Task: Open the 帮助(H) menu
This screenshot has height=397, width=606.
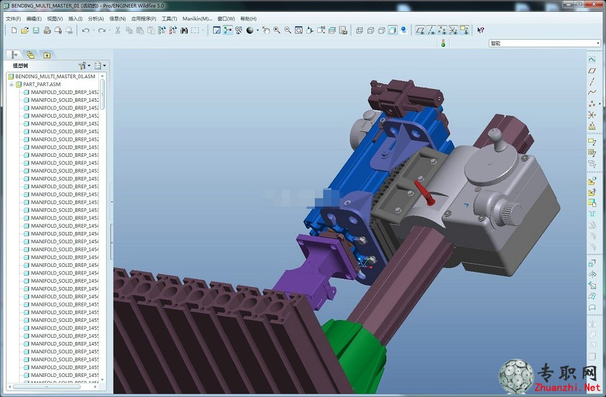Action: click(x=249, y=18)
